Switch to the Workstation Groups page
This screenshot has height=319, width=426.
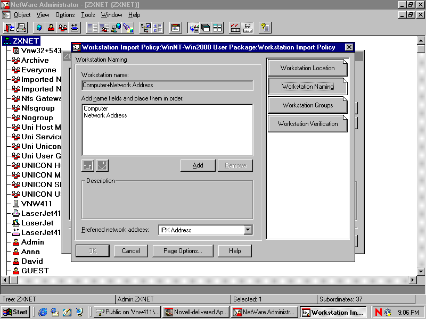(308, 105)
